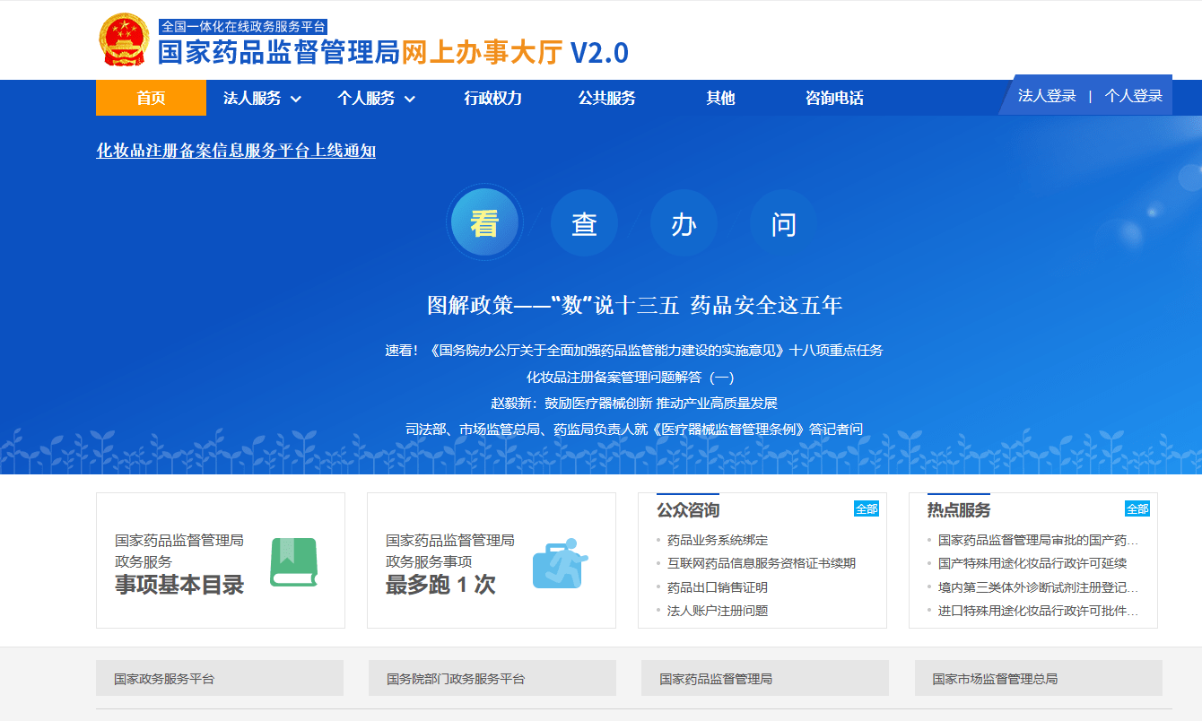Click the 国务院部门政务服务平台 footer link
Viewport: 1202px width, 721px height.
coord(492,678)
